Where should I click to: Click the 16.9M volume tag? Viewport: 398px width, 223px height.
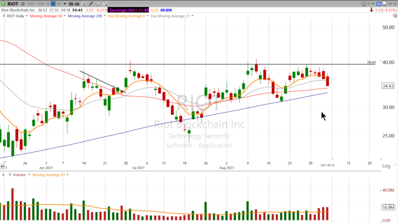tap(388, 207)
